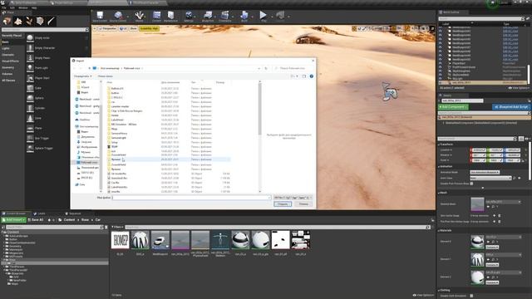Select the white car blueprint thumbnail
Viewport: 532px width, 299px height.
pyautogui.click(x=160, y=240)
